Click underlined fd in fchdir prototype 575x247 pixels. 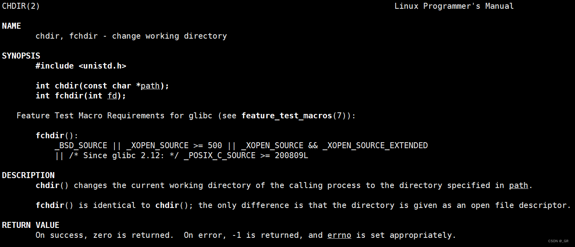[x=112, y=96]
